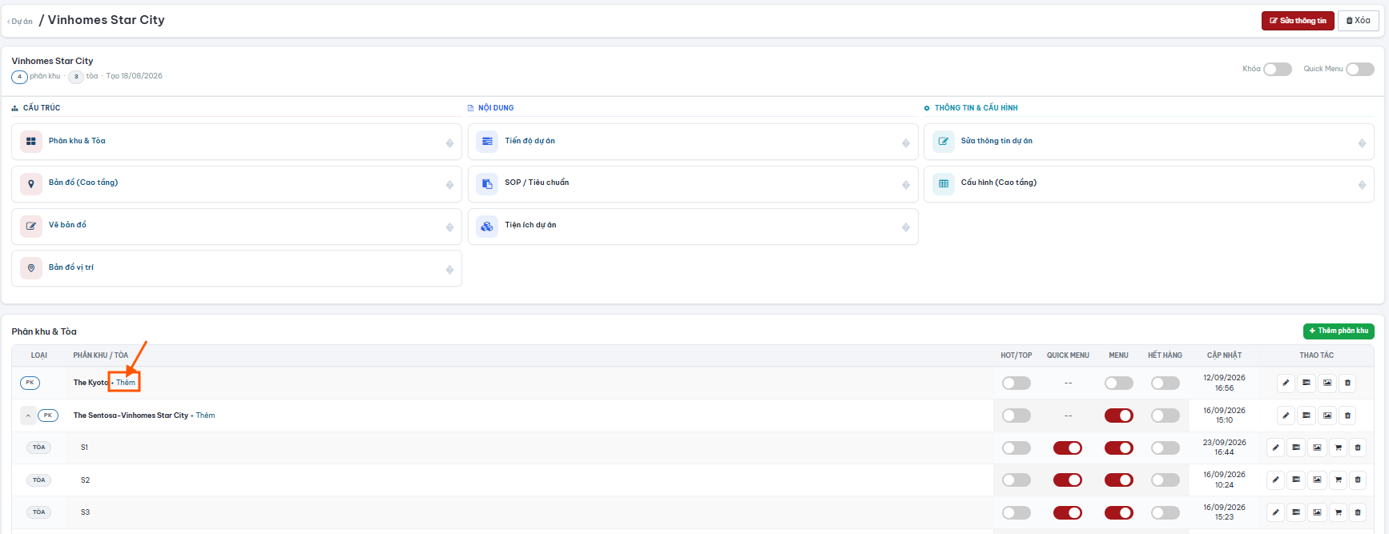Click the shopping cart icon for tower S1
Image resolution: width=1389 pixels, height=534 pixels.
[x=1338, y=448]
